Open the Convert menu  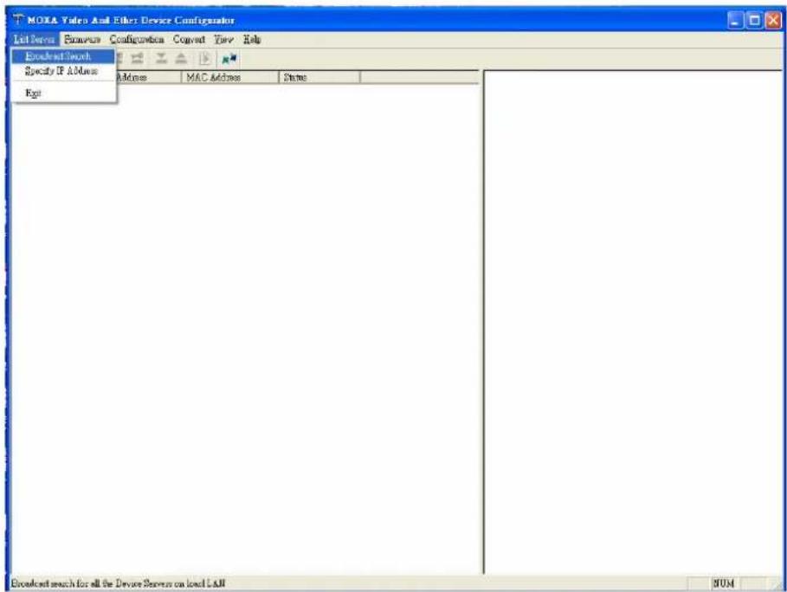[x=189, y=39]
